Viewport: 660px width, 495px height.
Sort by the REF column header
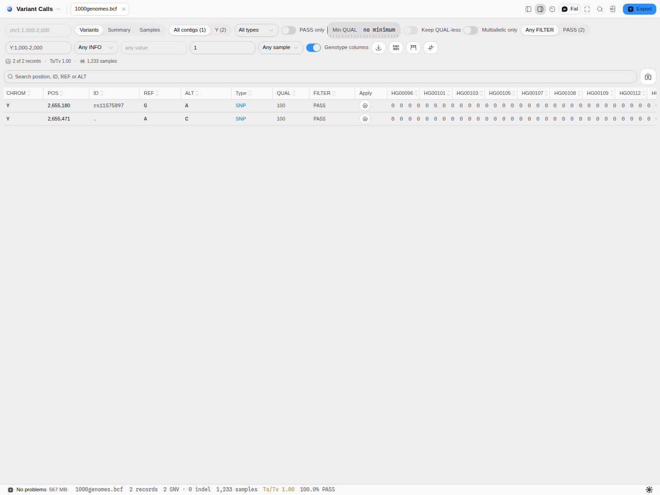tap(160, 93)
